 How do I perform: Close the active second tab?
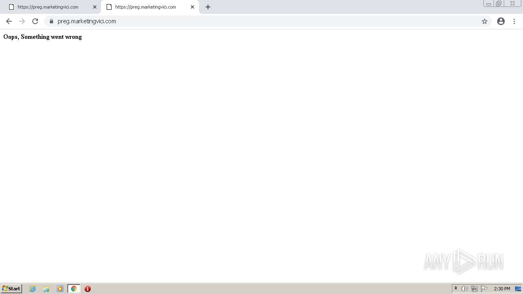(192, 7)
